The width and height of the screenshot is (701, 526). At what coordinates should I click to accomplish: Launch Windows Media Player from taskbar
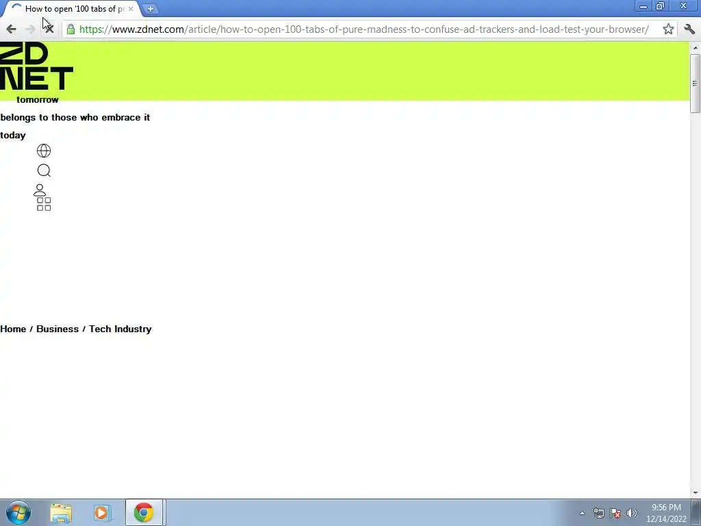point(102,513)
